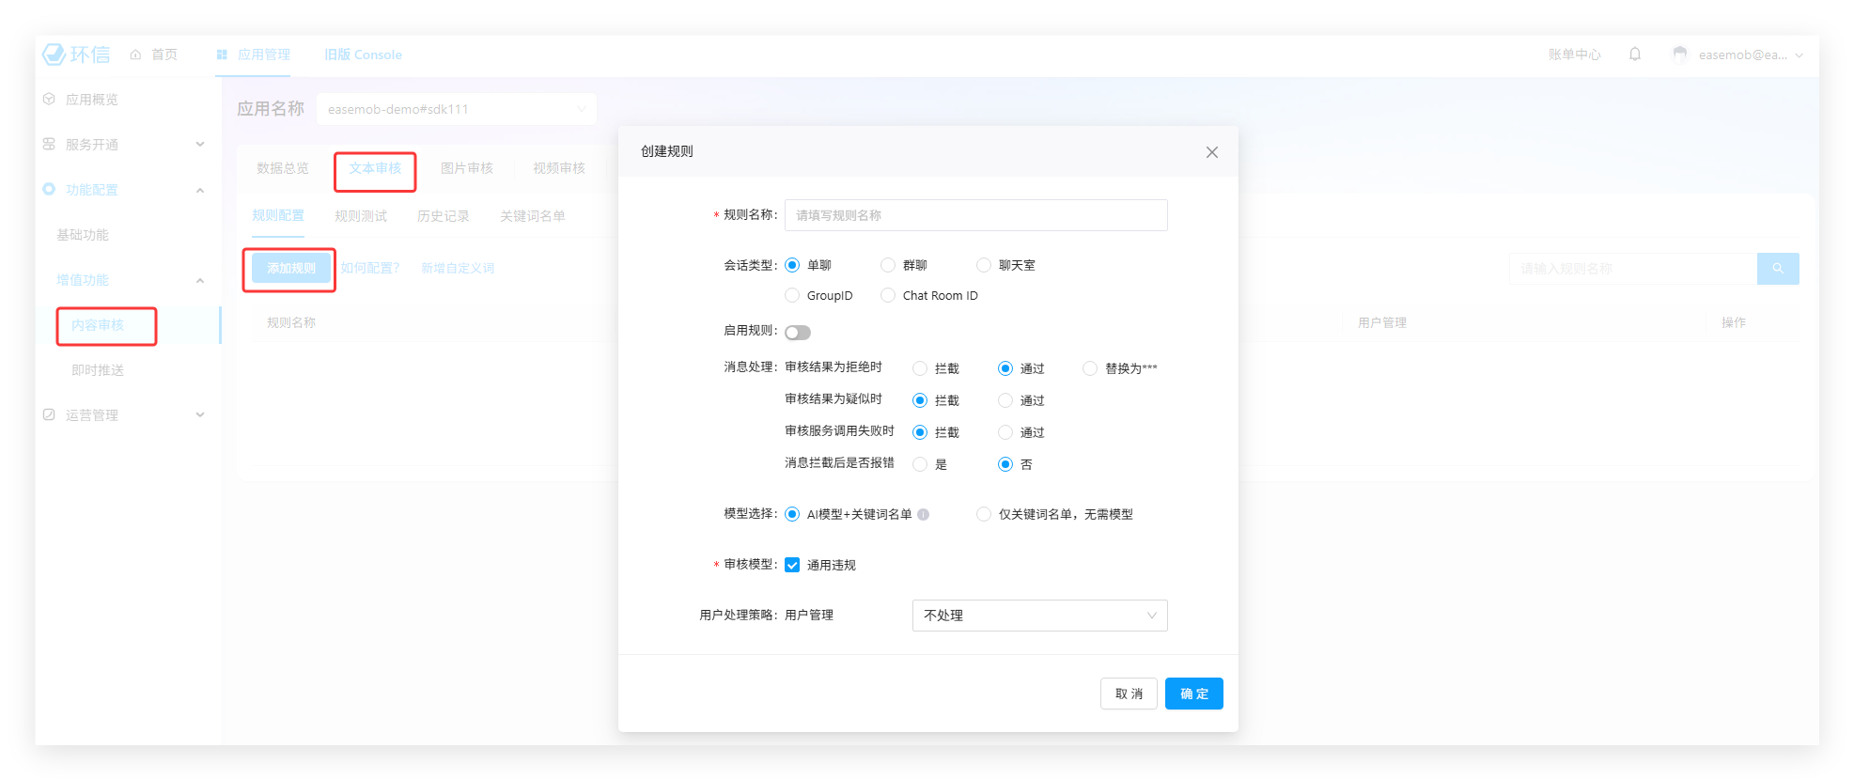
Task: Open the 应用名称 app selector dropdown
Action: point(456,109)
